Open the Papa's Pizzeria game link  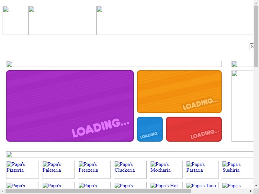22,170
